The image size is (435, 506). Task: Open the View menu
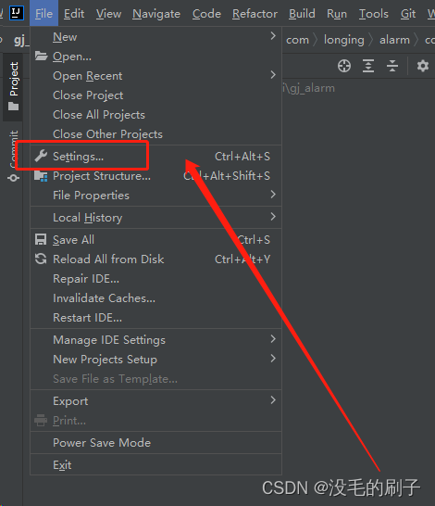click(x=109, y=14)
